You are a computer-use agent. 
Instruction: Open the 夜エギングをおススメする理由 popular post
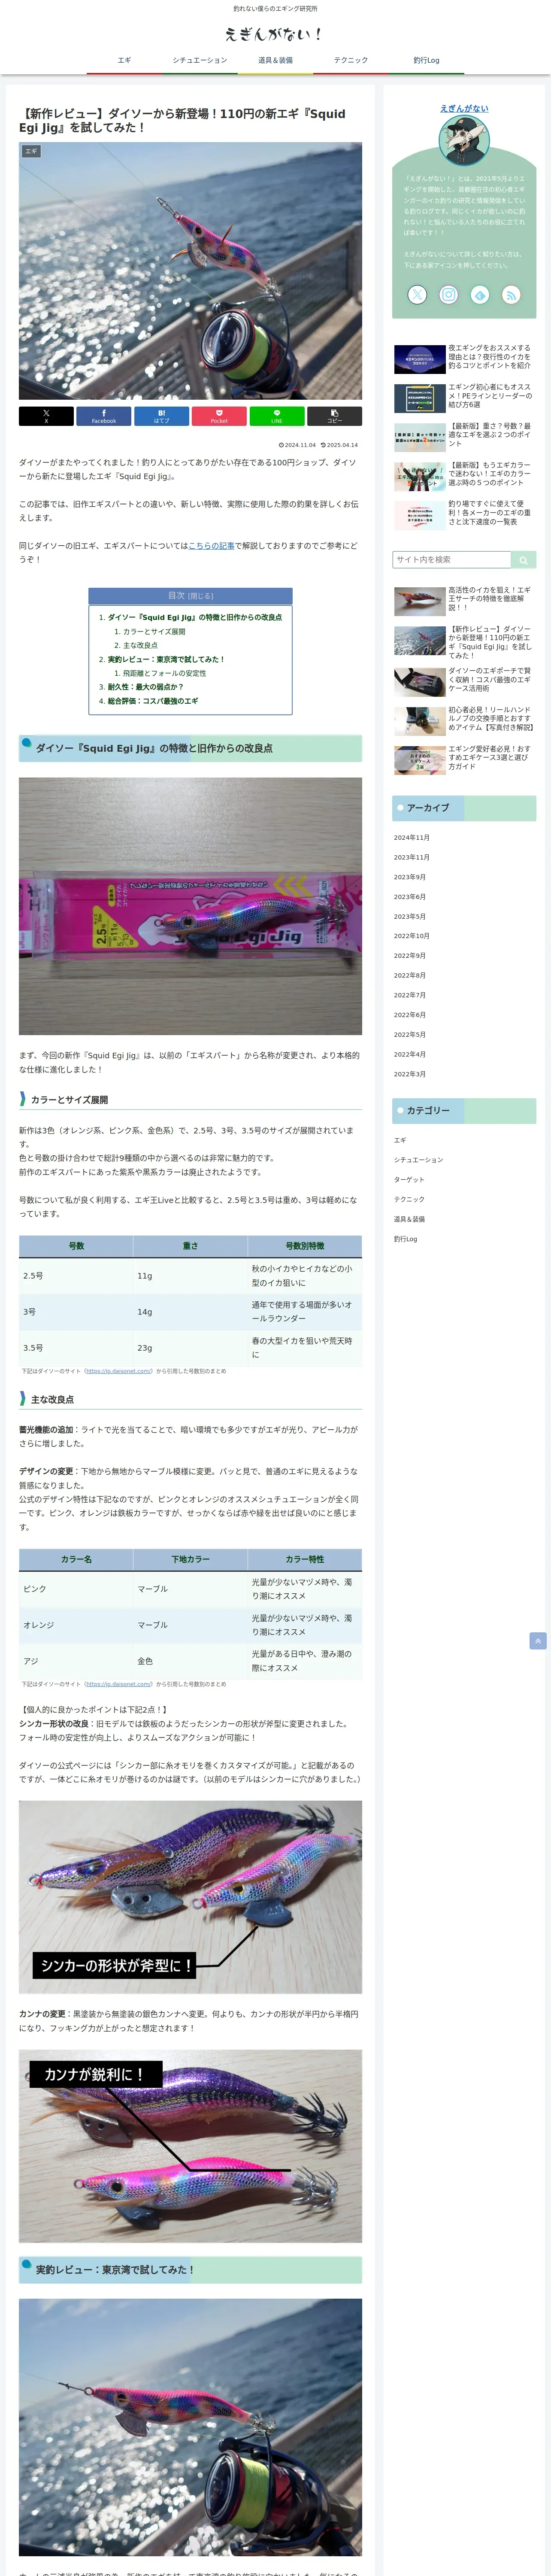pos(464,358)
